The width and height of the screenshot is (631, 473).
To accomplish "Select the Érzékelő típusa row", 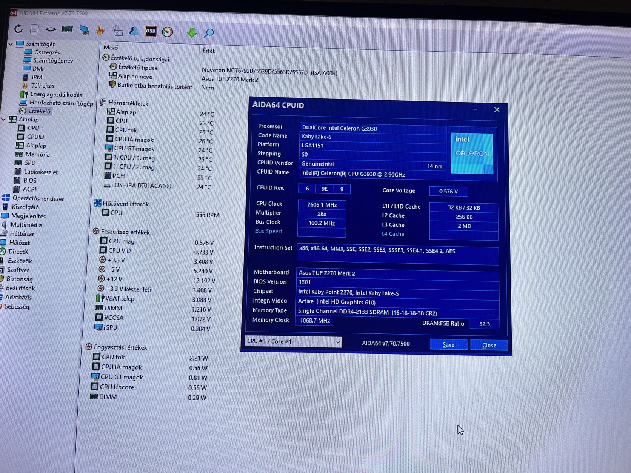I will pos(134,67).
